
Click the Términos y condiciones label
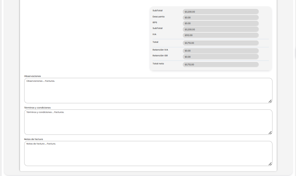pyautogui.click(x=37, y=108)
